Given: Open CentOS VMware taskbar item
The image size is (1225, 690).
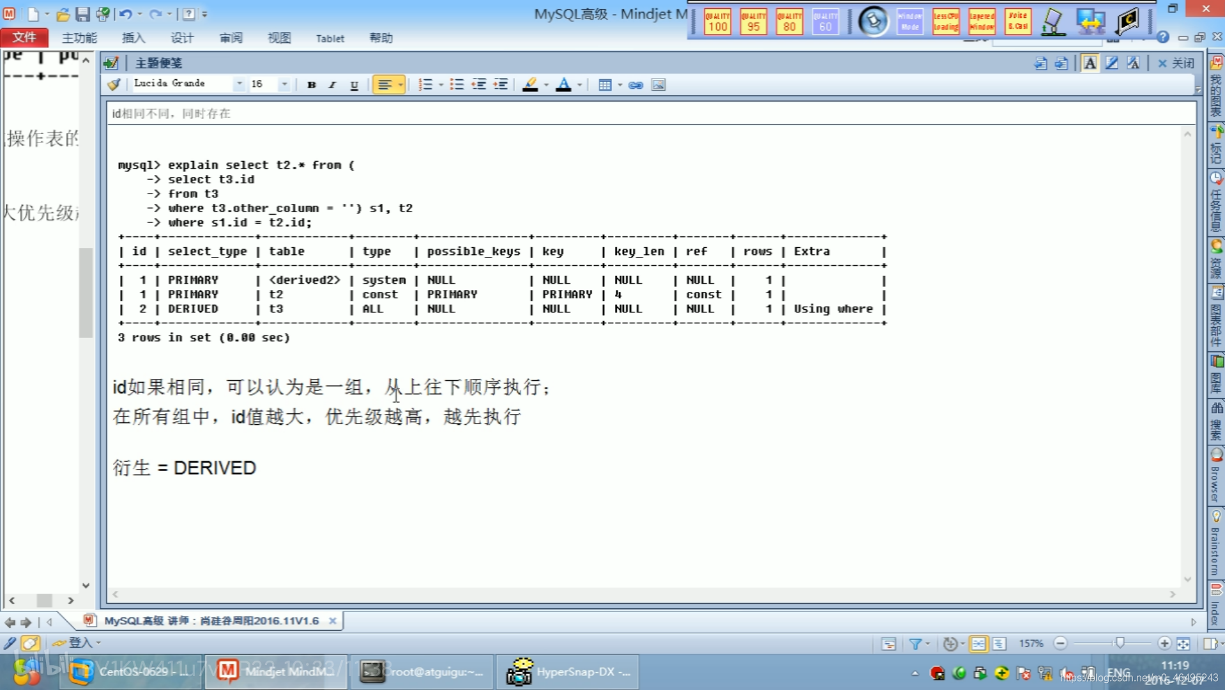Looking at the screenshot, I should pyautogui.click(x=133, y=671).
